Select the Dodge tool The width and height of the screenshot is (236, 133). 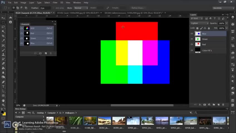pos(3,77)
